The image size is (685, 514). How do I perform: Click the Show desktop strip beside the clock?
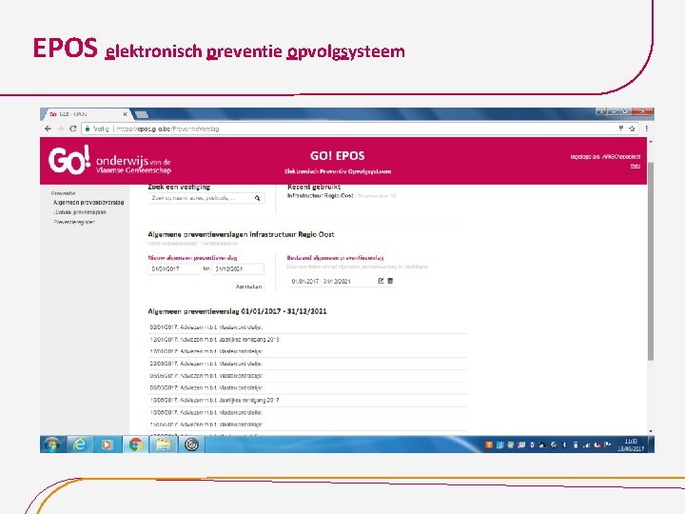(x=652, y=445)
